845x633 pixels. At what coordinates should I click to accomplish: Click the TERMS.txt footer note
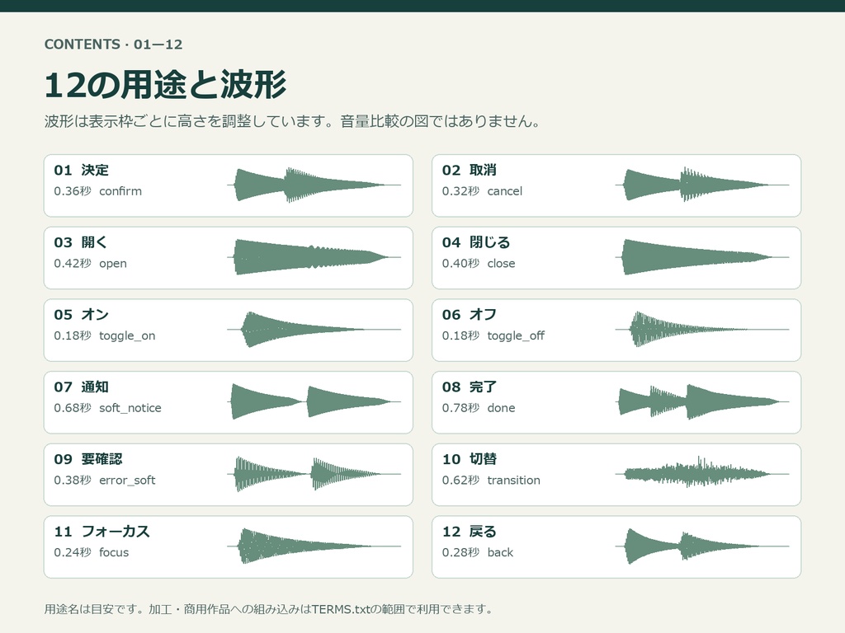coord(270,609)
